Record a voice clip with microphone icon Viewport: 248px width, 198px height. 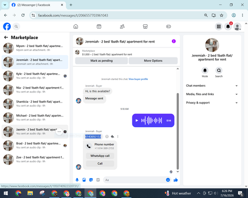[77, 180]
